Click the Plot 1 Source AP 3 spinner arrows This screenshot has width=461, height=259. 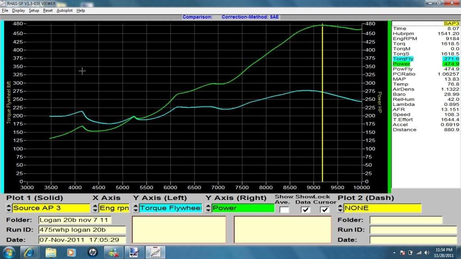click(x=9, y=208)
